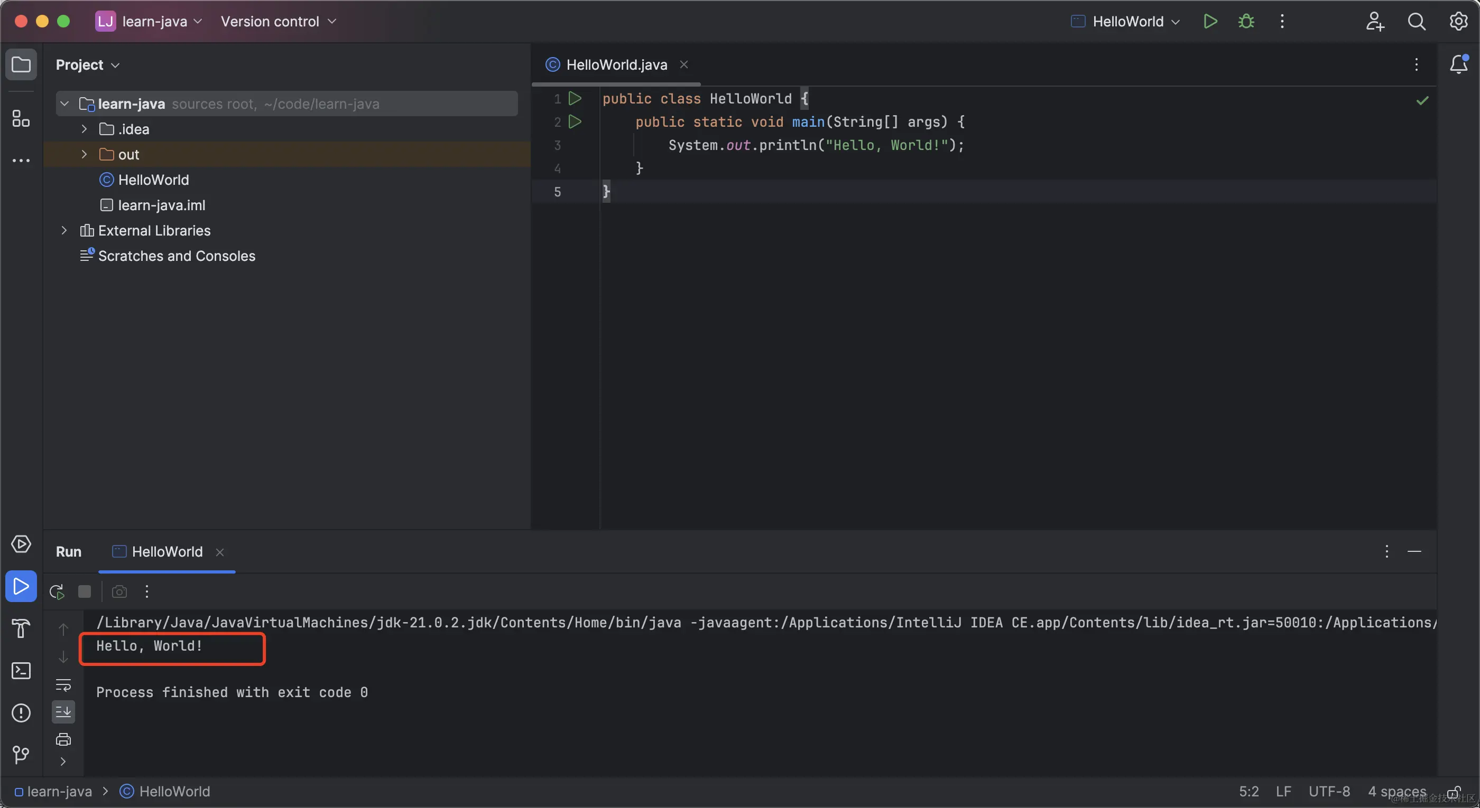Expand the hidden console toolbar chevron
Screen dimensions: 1480x808
click(x=63, y=762)
